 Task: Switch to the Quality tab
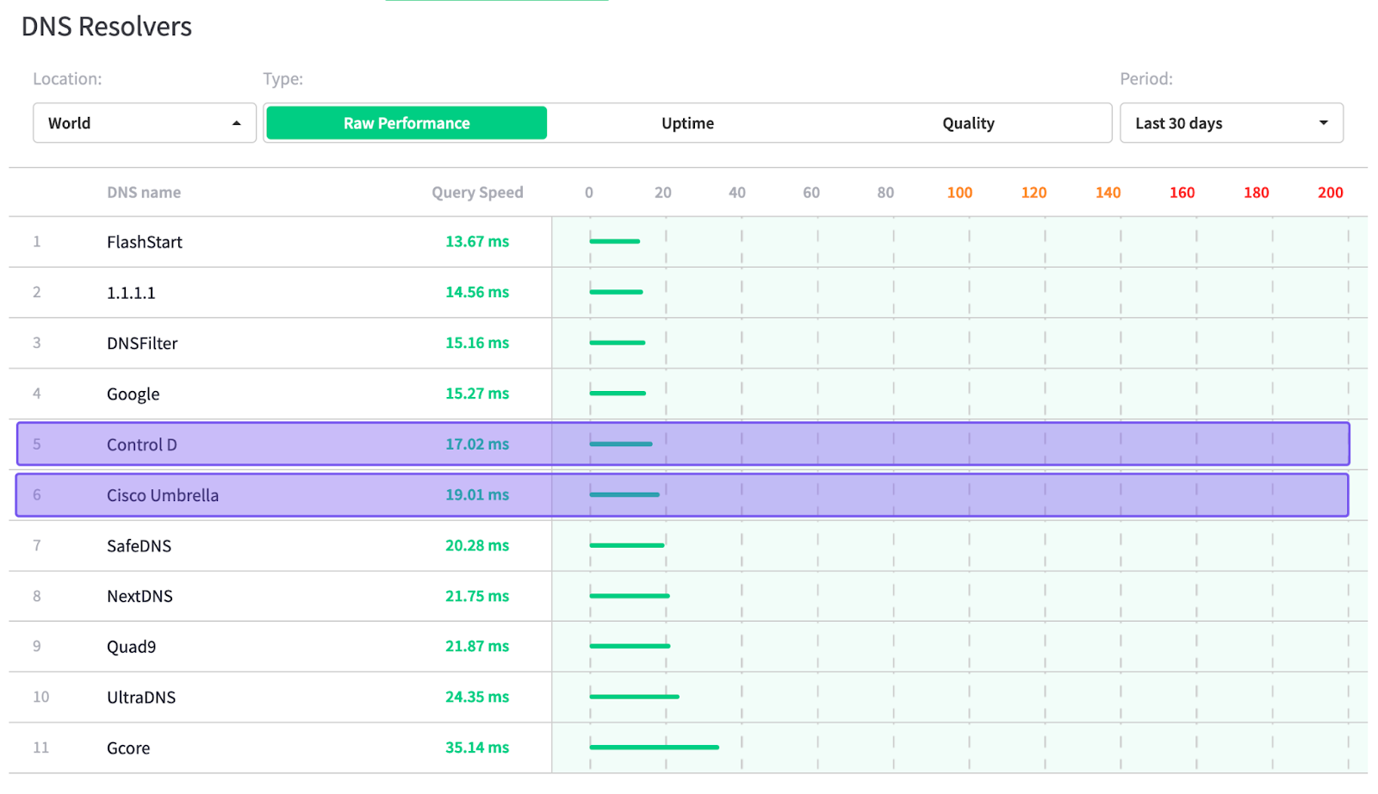(968, 123)
